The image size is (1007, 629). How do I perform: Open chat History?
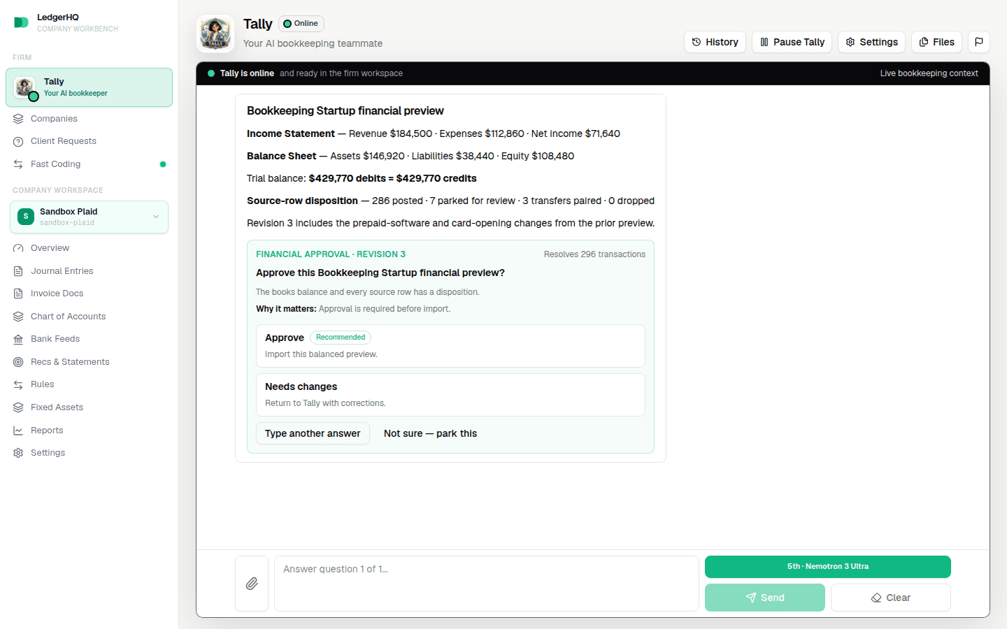[715, 42]
